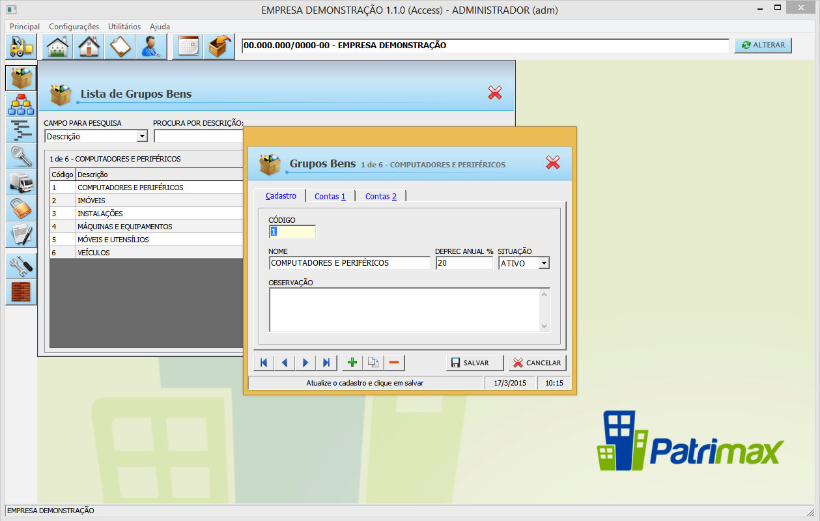Click inside the OBSERVAÇÃO text area
The height and width of the screenshot is (521, 820).
[404, 310]
